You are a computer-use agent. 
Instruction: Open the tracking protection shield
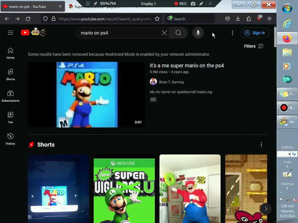[45, 19]
